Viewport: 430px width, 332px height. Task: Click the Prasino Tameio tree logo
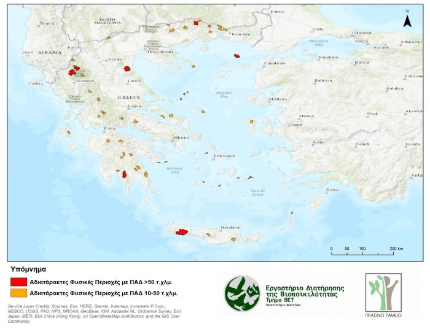tap(383, 292)
